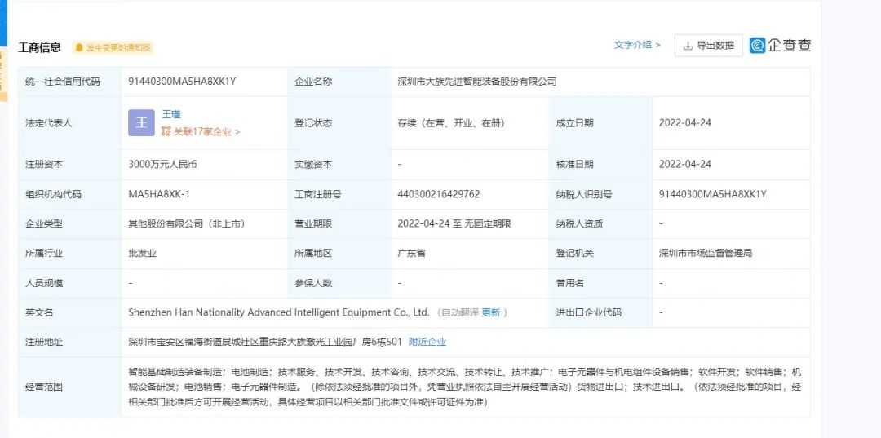Click region value 广东省
This screenshot has width=881, height=438.
click(411, 253)
